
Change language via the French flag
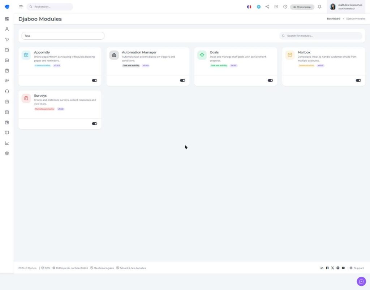point(249,7)
